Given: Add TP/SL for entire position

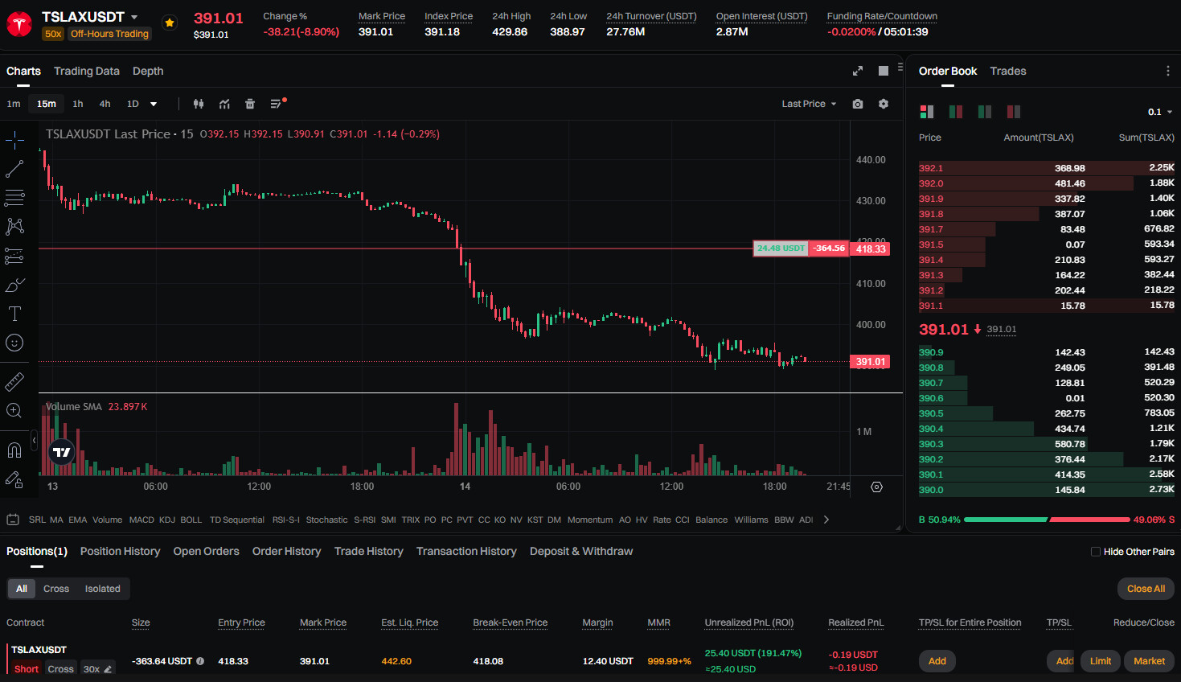Looking at the screenshot, I should click(937, 661).
